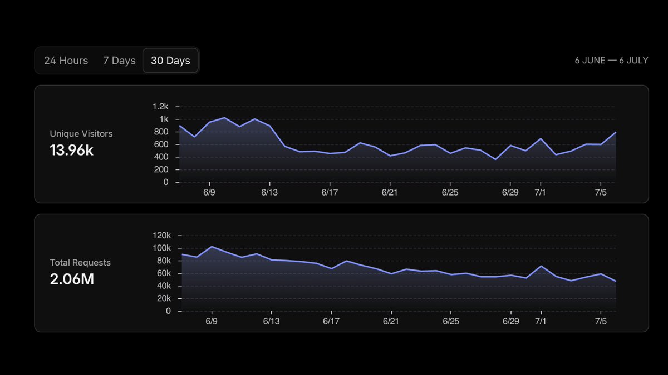Click the 1.2k axis label in Unique Visitors
The image size is (668, 375).
click(160, 107)
